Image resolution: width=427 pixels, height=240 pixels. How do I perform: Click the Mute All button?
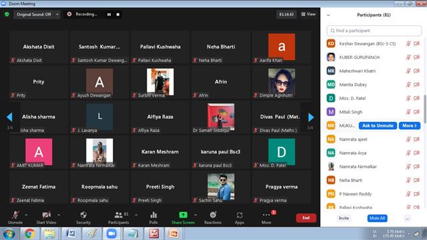click(x=377, y=218)
